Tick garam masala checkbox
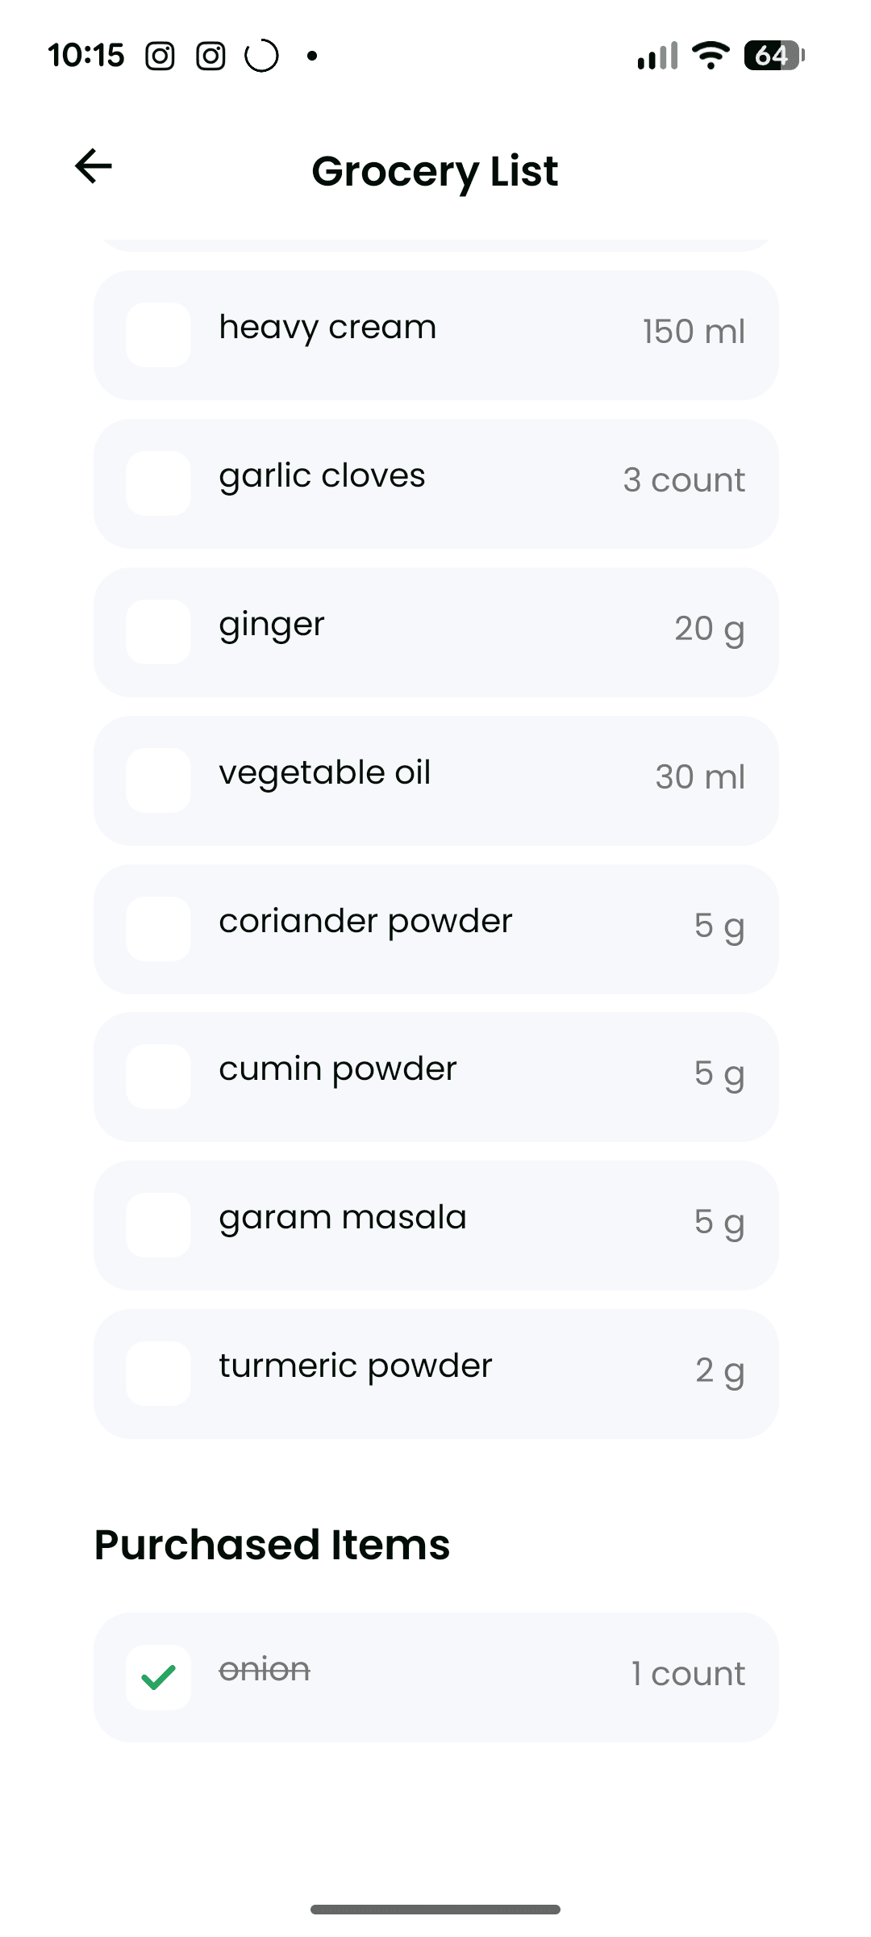Viewport: 871px width, 1937px height. pyautogui.click(x=158, y=1225)
